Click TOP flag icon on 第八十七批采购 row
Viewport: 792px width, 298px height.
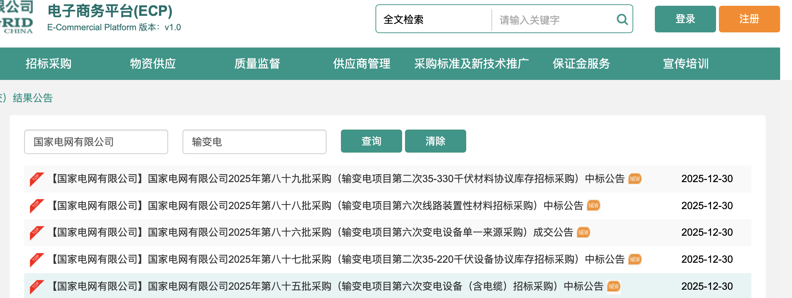[37, 260]
